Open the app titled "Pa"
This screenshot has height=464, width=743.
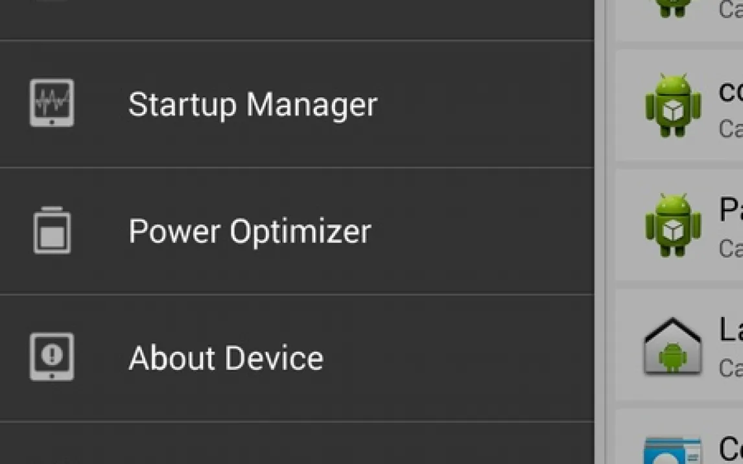731,211
